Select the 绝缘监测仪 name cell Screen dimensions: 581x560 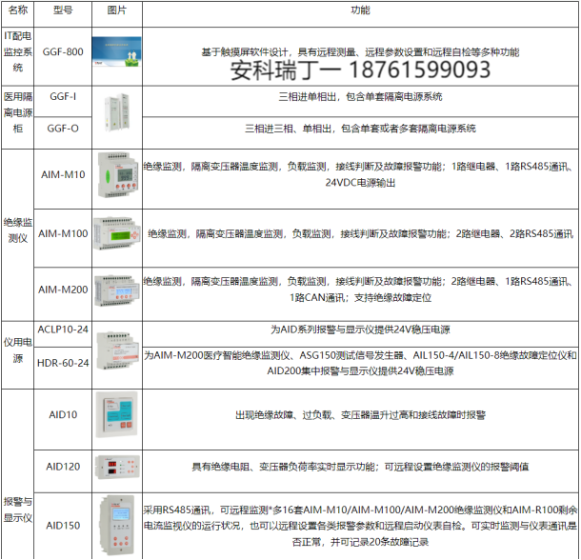[x=18, y=235]
